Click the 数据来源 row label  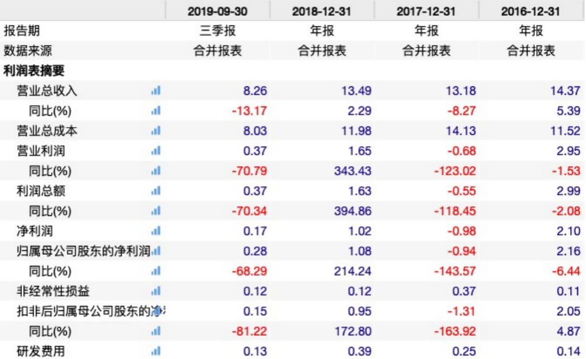point(28,51)
